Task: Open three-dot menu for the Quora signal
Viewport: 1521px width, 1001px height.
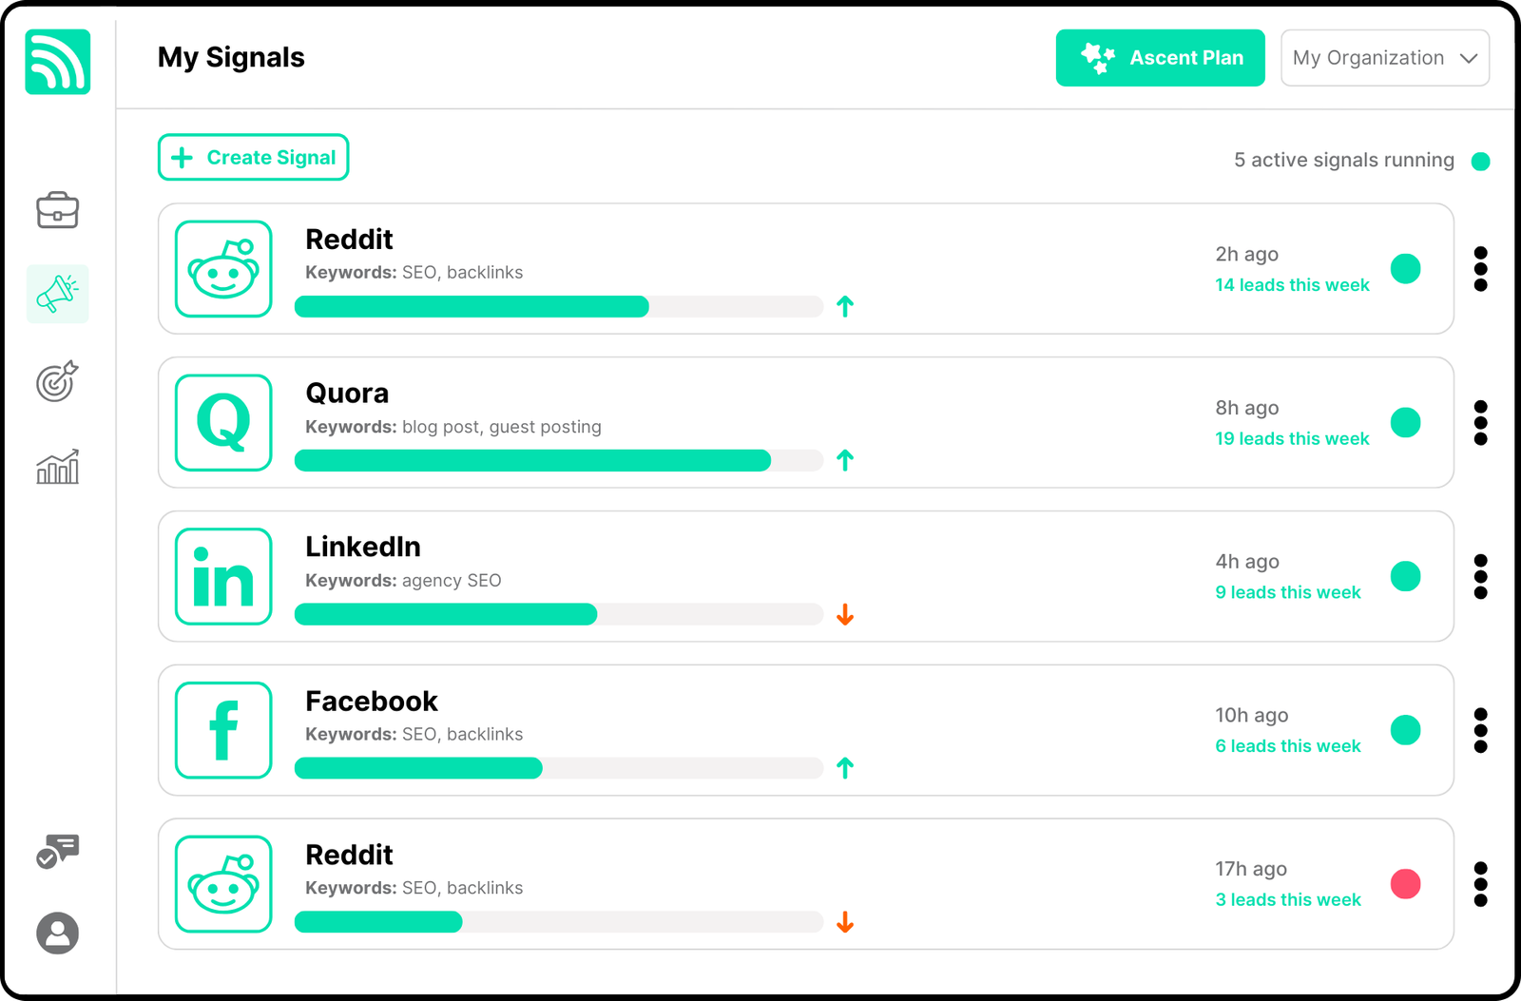Action: [1480, 423]
